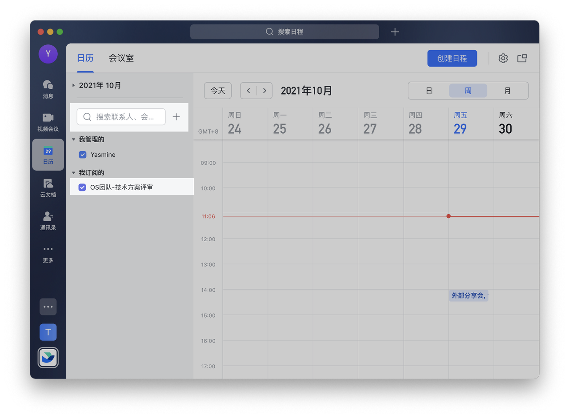Image resolution: width=569 pixels, height=418 pixels.
Task: Expand the 2021年 10月 mini calendar
Action: pyautogui.click(x=74, y=85)
